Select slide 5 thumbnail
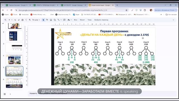This screenshot has width=179, height=101. pyautogui.click(x=14, y=71)
